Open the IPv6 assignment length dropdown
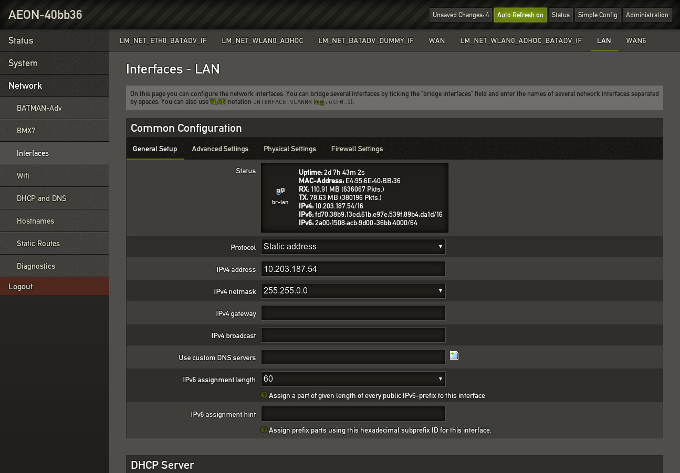 pos(353,379)
